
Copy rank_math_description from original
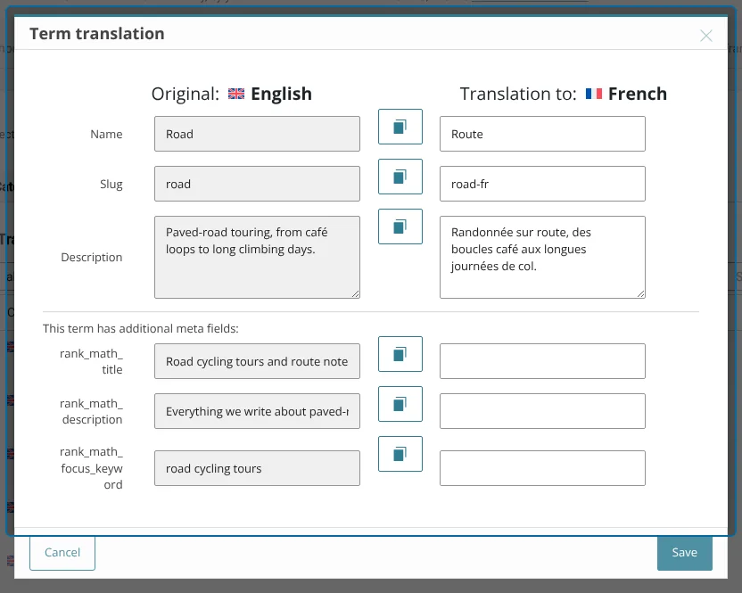point(400,404)
